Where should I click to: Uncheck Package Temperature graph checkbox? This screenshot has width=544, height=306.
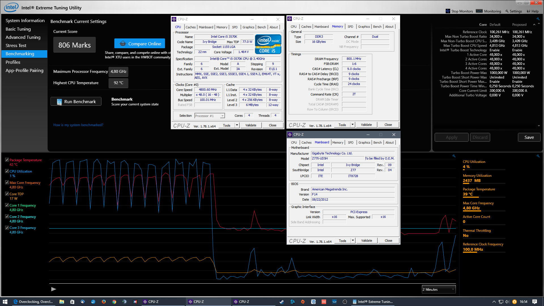click(x=7, y=160)
